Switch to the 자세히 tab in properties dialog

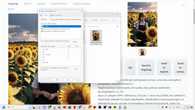point(52,16)
